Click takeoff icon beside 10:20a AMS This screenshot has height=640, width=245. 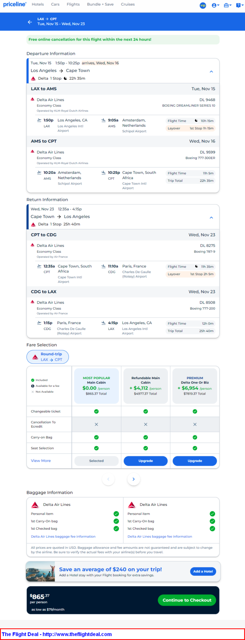39,172
